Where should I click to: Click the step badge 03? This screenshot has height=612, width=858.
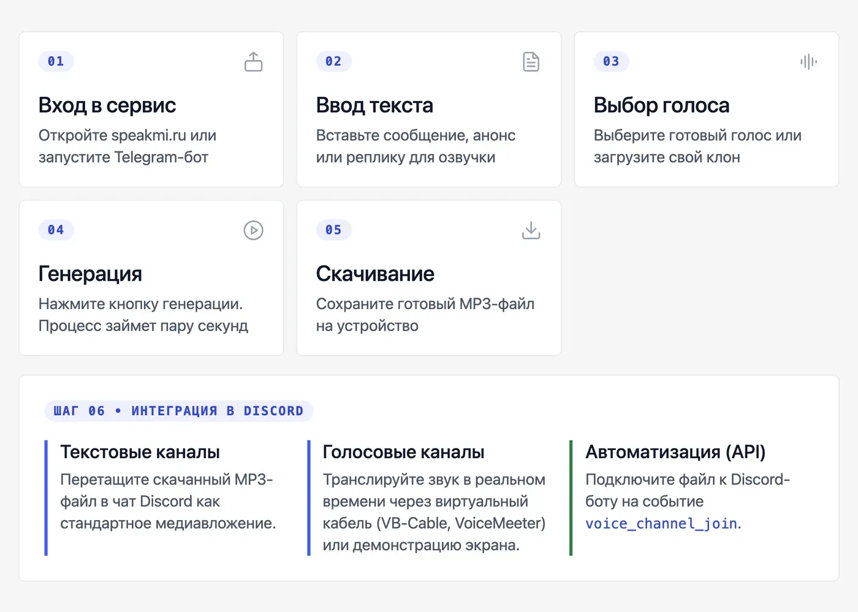tap(611, 61)
